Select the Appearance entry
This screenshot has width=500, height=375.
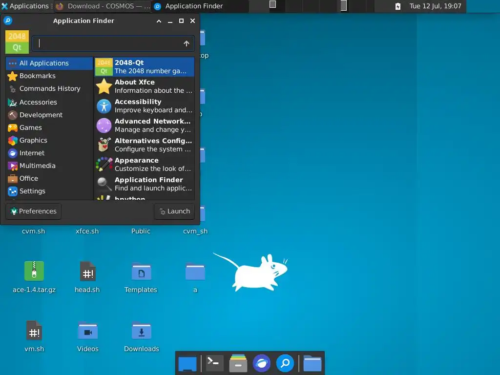coord(144,164)
